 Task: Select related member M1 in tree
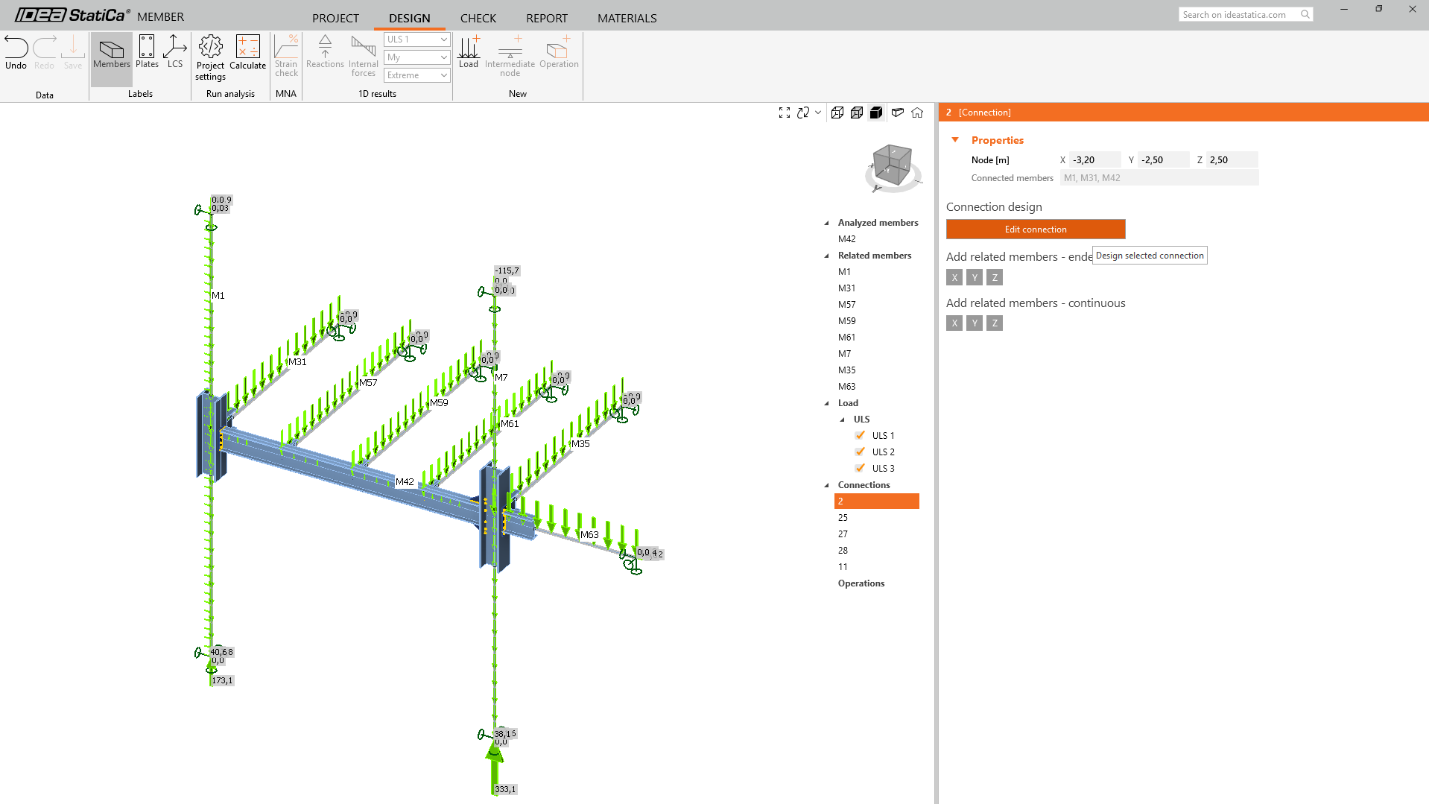844,272
